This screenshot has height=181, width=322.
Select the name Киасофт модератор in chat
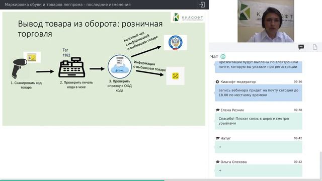(x=238, y=81)
